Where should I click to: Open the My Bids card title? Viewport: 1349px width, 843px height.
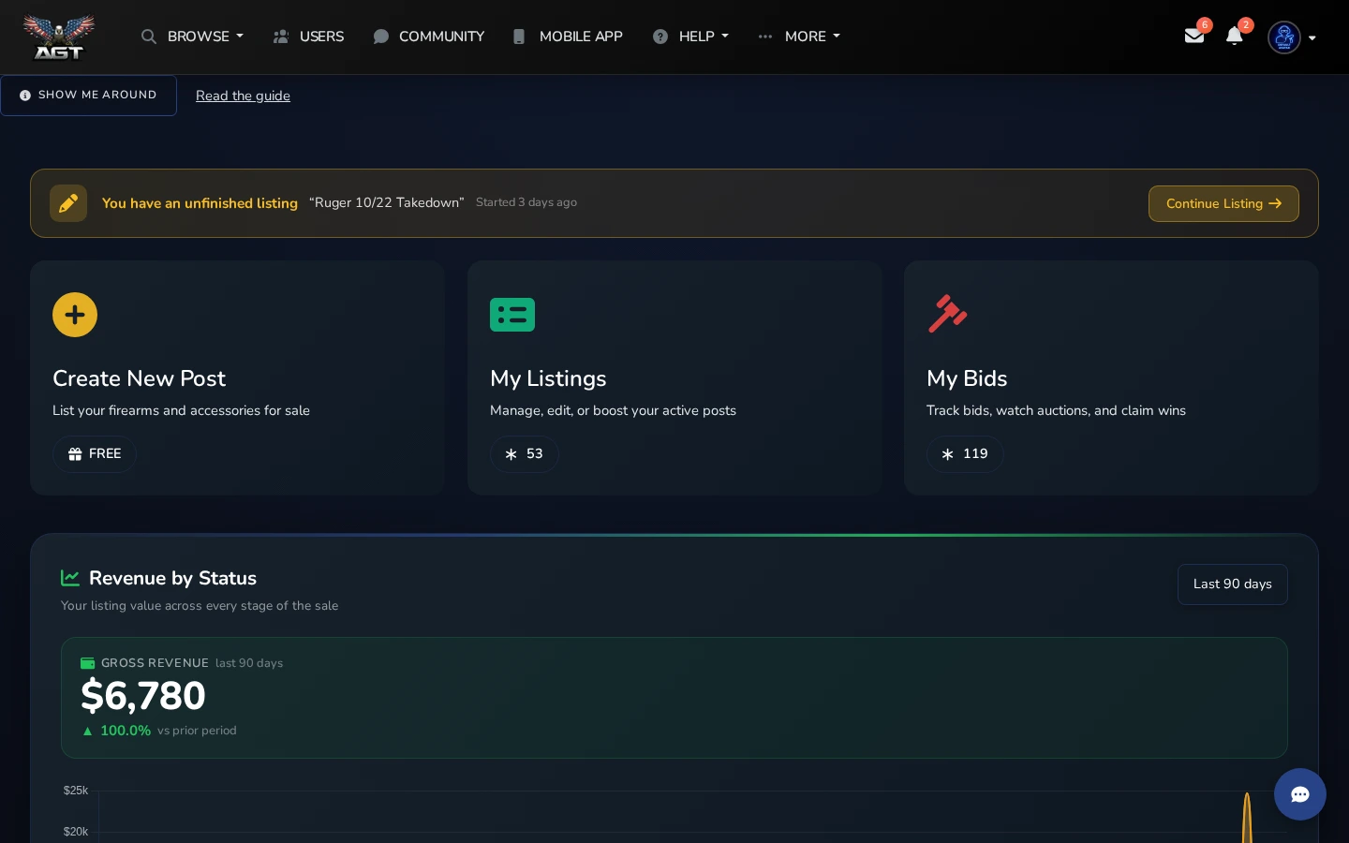tap(967, 378)
